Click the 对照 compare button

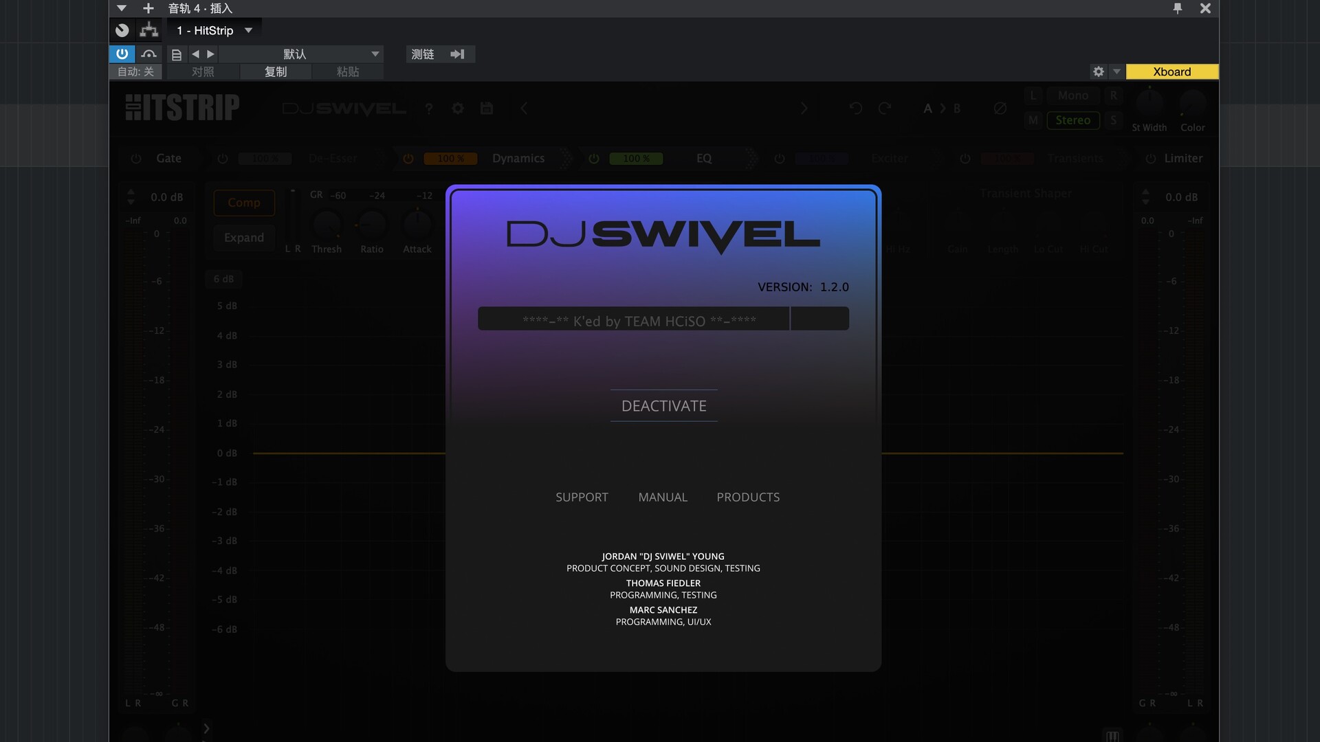(x=203, y=71)
